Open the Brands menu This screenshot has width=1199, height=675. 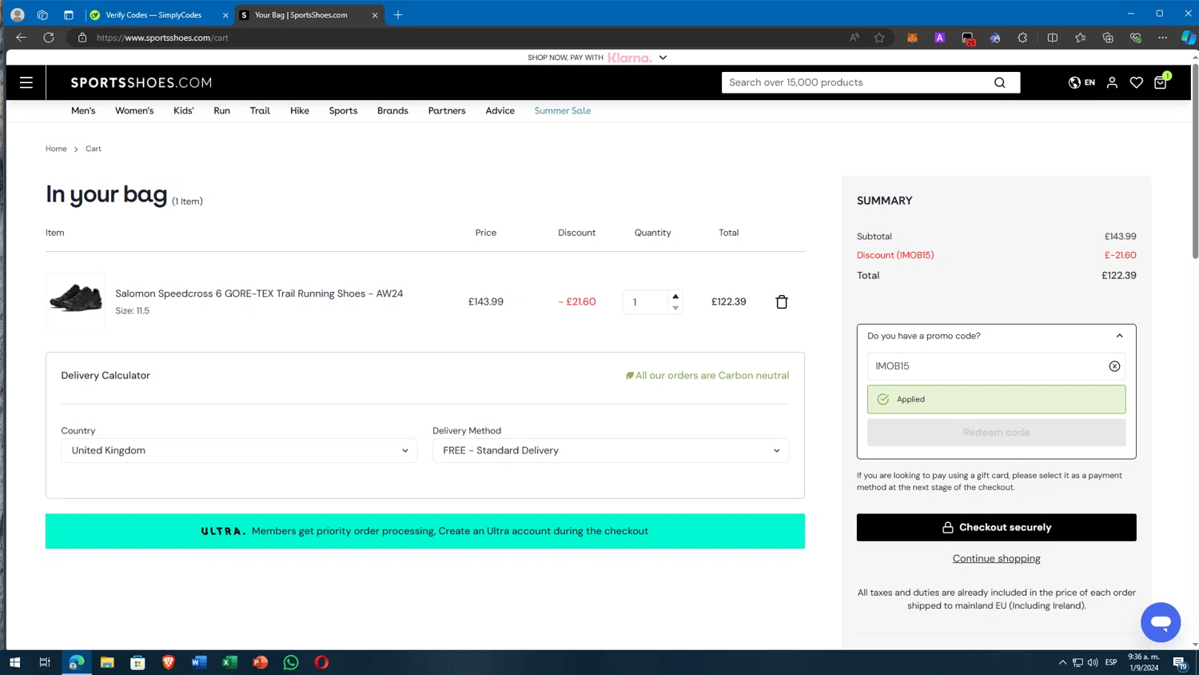pos(392,110)
